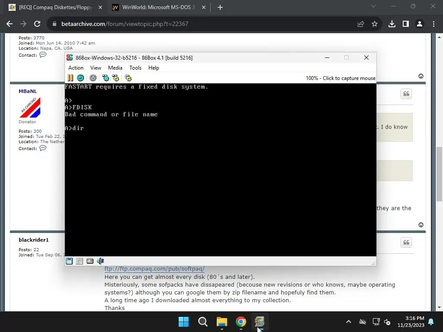This screenshot has width=443, height=332.
Task: Click the browser page vertical scrollbar thumb
Action: click(440, 174)
